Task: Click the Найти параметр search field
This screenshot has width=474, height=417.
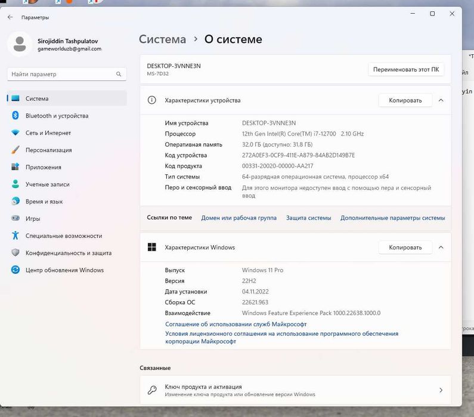Action: 67,74
